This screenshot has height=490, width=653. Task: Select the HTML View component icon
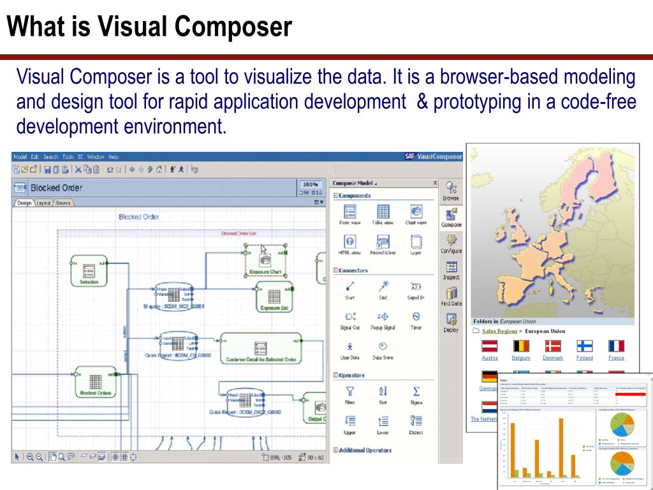click(x=350, y=242)
